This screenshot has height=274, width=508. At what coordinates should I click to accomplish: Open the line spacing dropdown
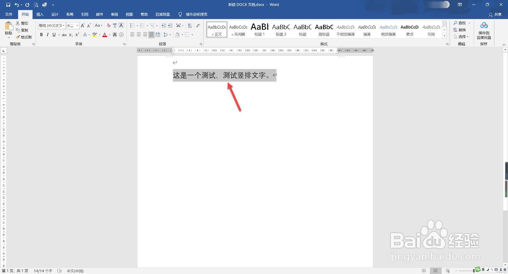pyautogui.click(x=167, y=35)
